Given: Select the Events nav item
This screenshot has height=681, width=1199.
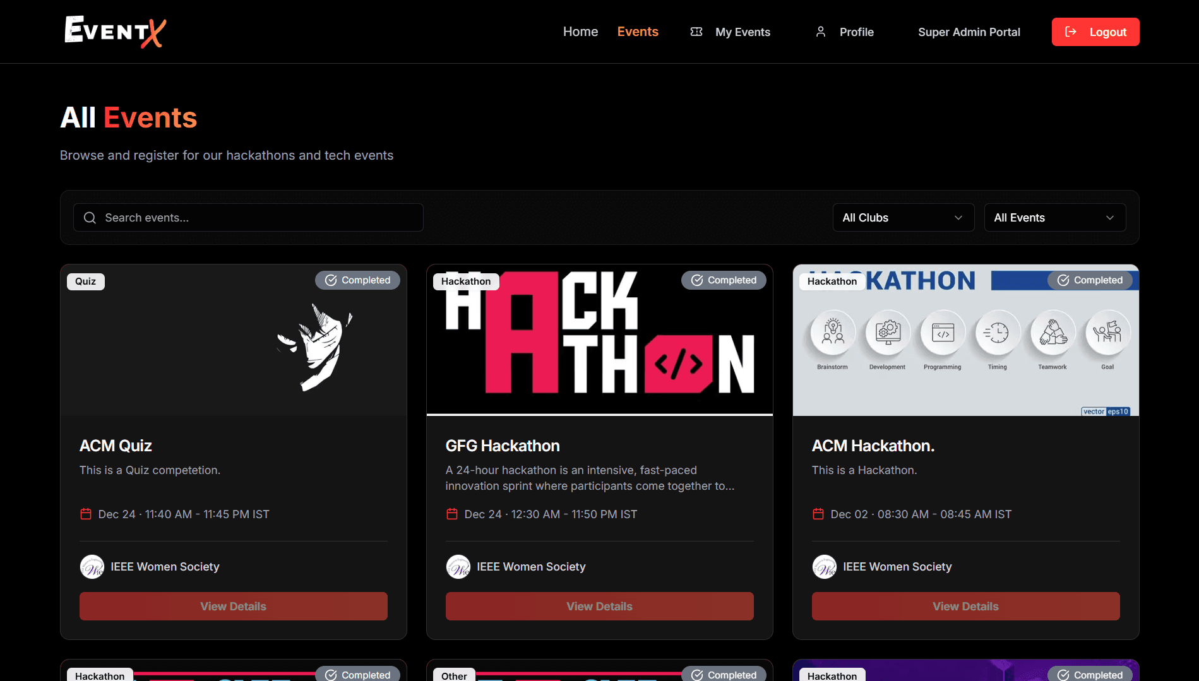Looking at the screenshot, I should (x=638, y=32).
